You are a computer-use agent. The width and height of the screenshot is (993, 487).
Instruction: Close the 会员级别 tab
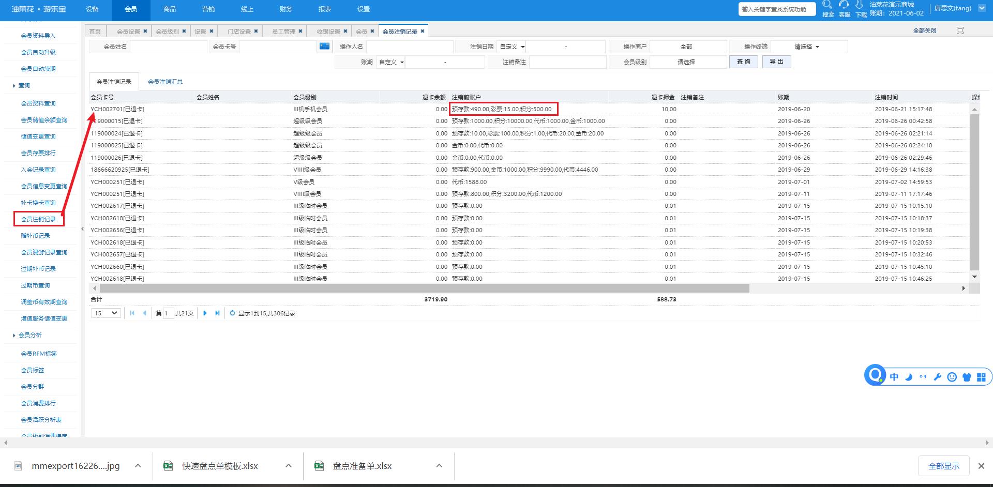click(x=184, y=31)
